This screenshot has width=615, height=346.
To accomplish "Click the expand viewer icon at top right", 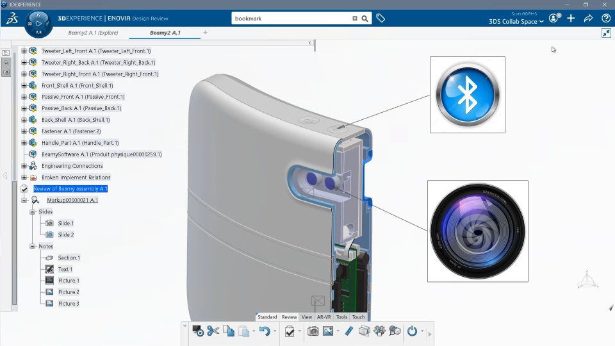I will [x=606, y=33].
